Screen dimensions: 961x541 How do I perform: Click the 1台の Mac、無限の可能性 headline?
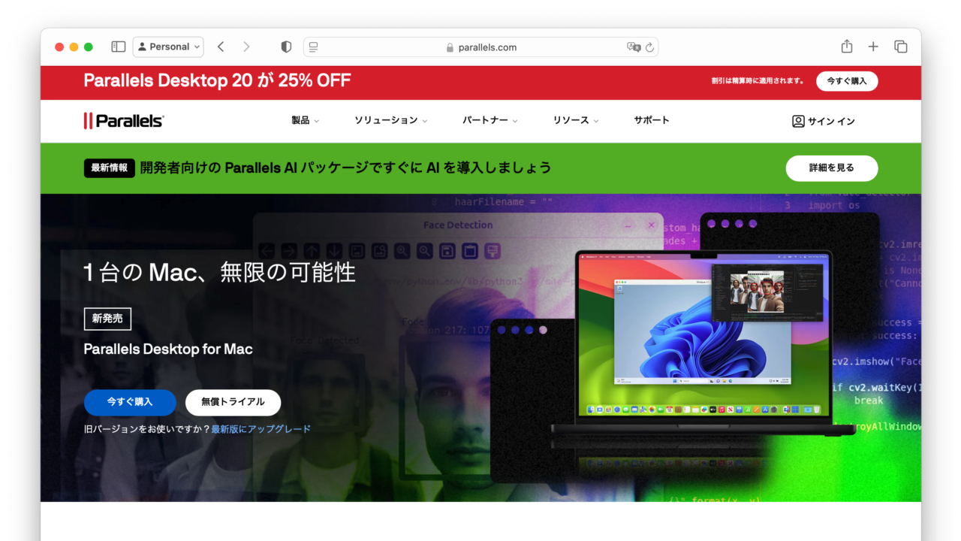tap(219, 272)
